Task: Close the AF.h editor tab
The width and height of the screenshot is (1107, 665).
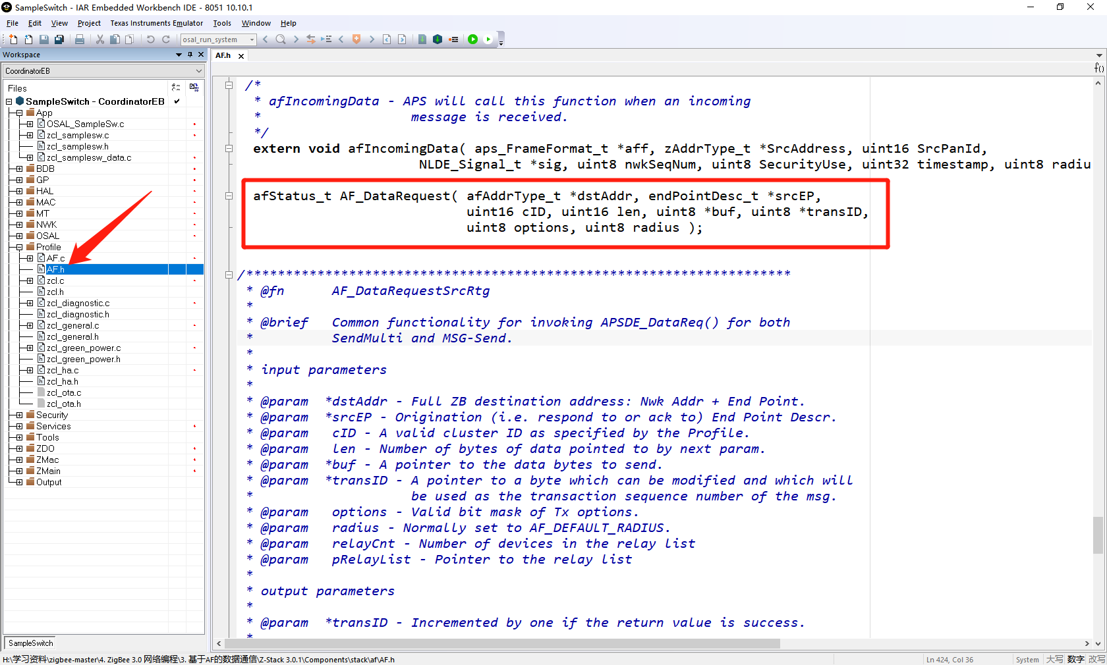Action: click(241, 56)
